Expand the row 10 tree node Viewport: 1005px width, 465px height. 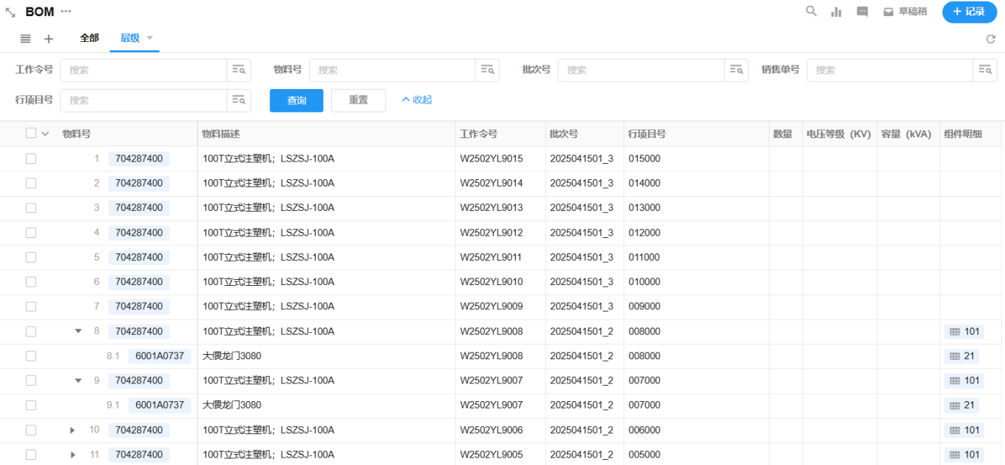click(73, 430)
